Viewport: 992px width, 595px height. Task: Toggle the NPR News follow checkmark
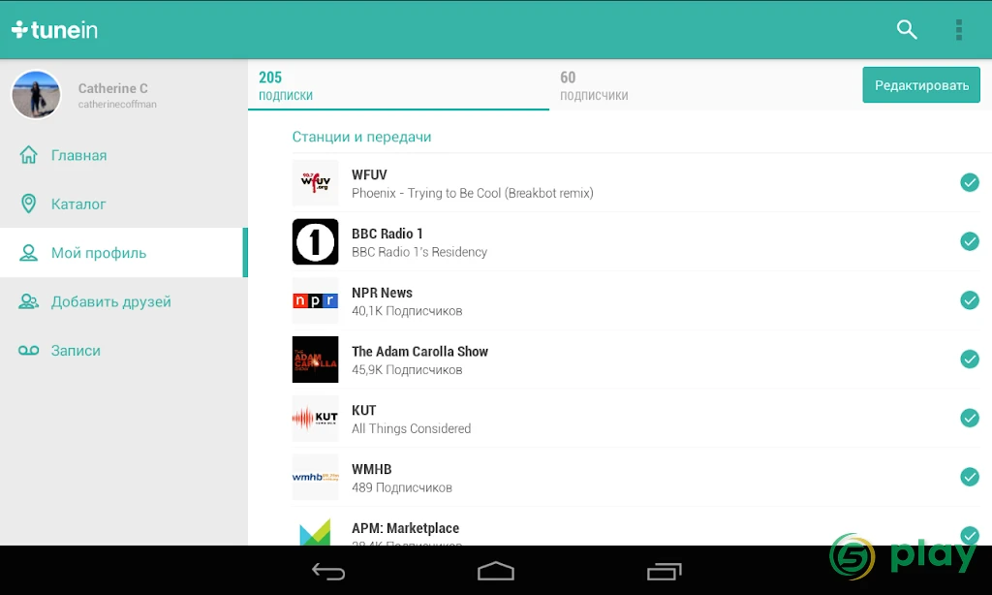(x=969, y=300)
